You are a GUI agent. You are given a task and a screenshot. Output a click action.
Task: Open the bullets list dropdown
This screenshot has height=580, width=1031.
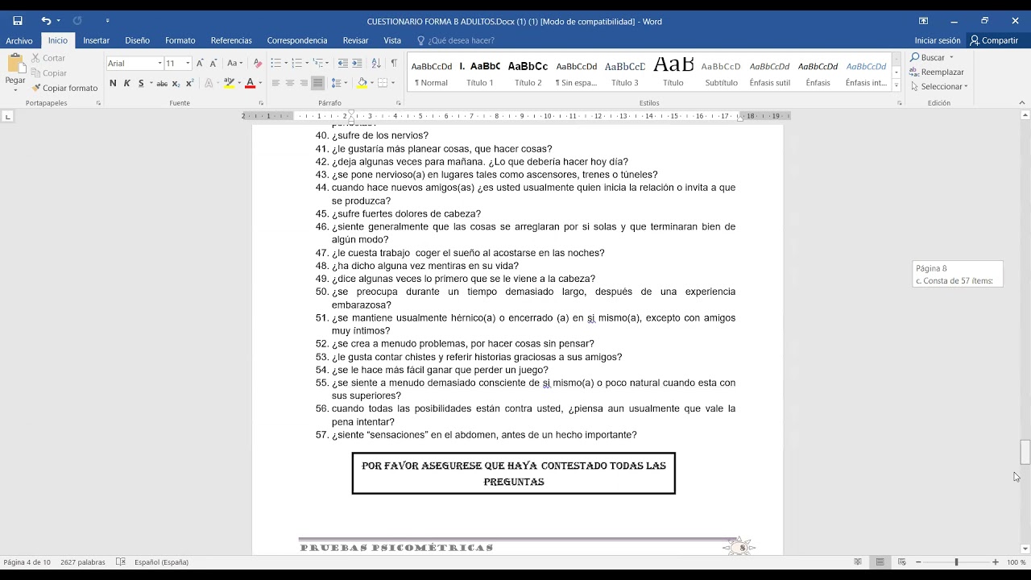point(286,63)
